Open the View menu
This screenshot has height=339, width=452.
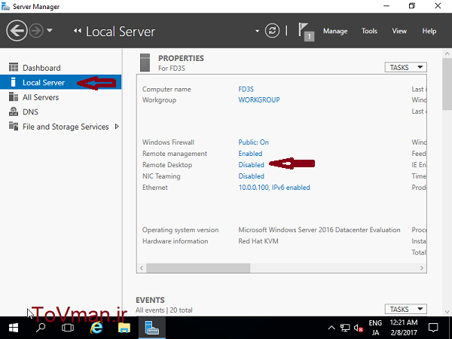[399, 31]
